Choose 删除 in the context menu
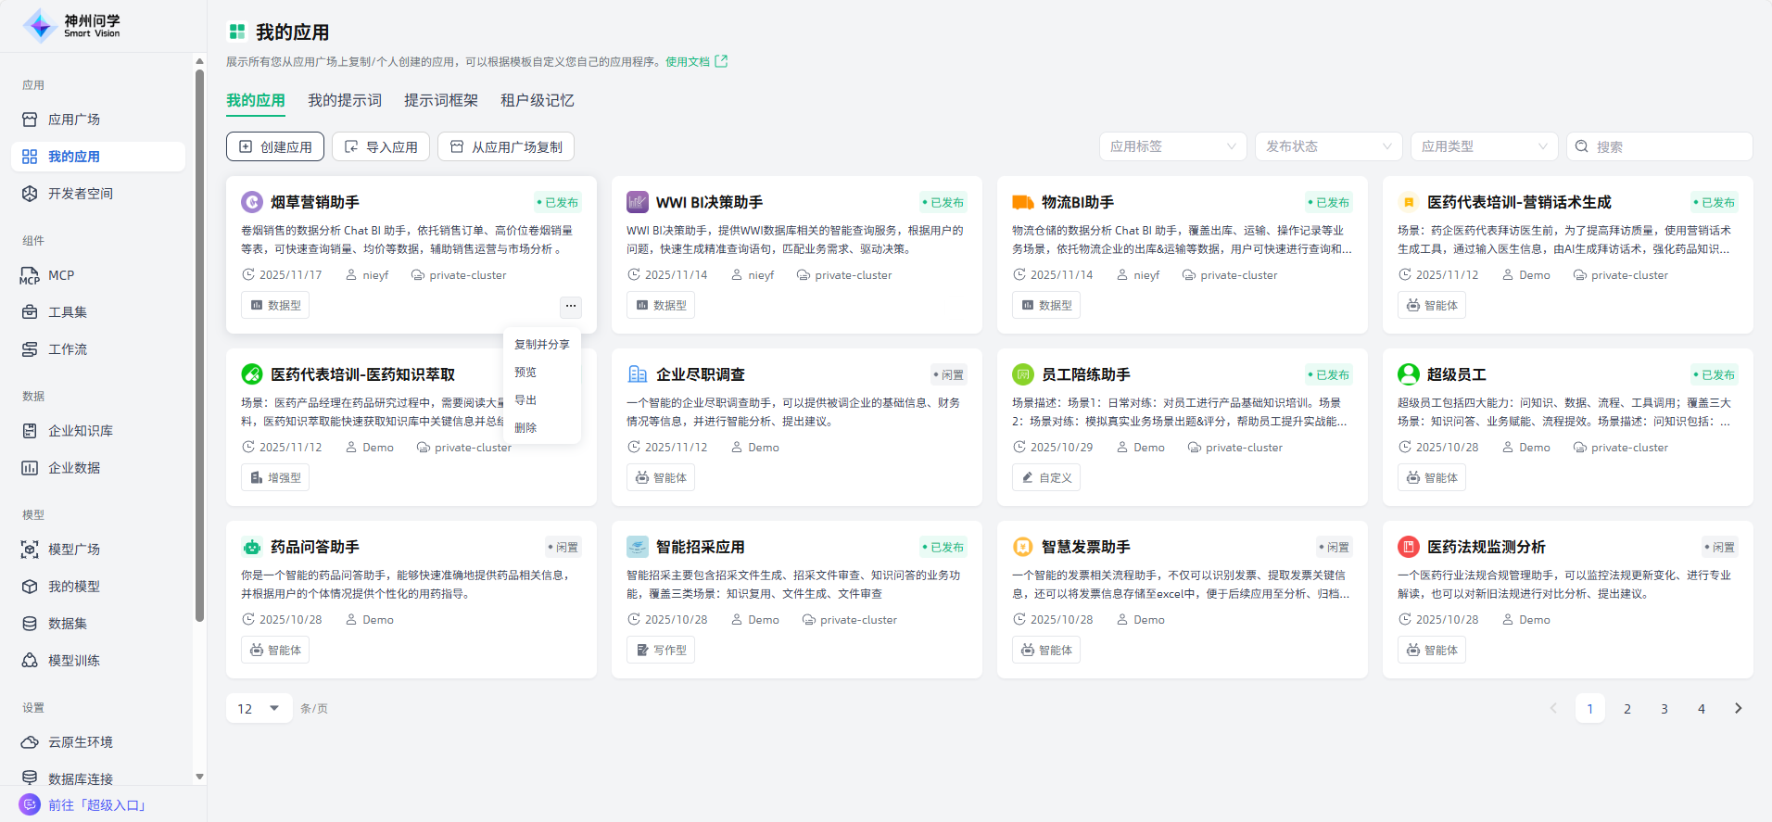 click(x=525, y=427)
